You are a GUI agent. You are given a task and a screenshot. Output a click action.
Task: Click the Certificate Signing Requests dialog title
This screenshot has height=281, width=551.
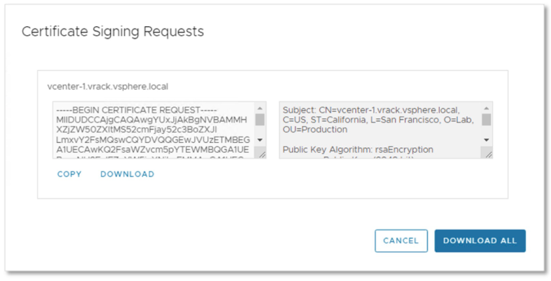point(112,32)
